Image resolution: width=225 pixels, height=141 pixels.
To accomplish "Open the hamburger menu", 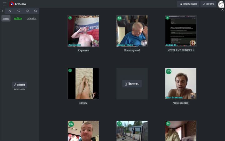I will (x=5, y=4).
